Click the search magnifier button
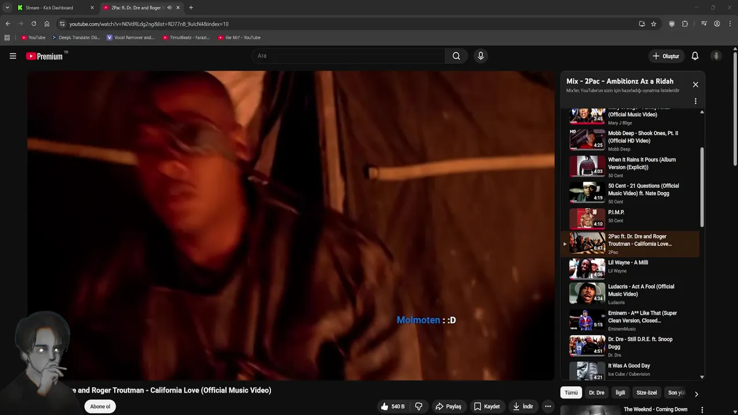Image resolution: width=738 pixels, height=415 pixels. pos(456,56)
